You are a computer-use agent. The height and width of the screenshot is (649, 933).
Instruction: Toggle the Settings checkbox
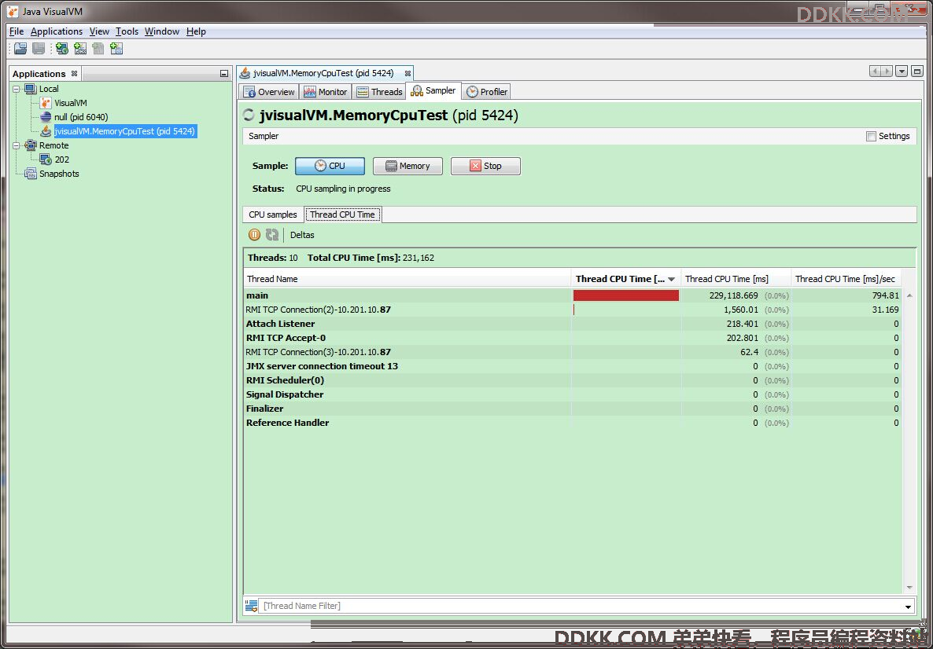(871, 136)
